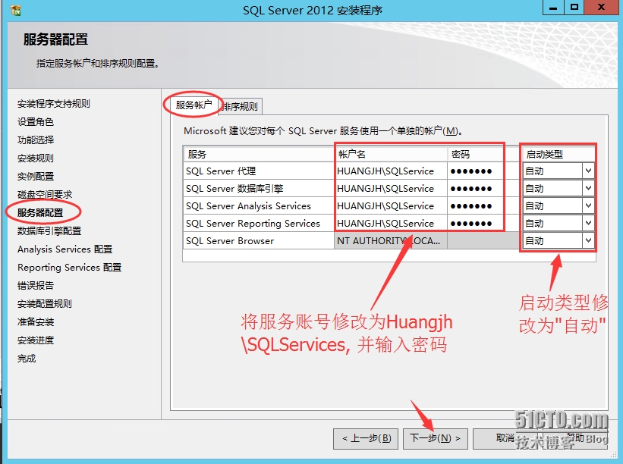
Task: Open startup type dropdown for SQL Server 数据库引擎
Action: [588, 189]
